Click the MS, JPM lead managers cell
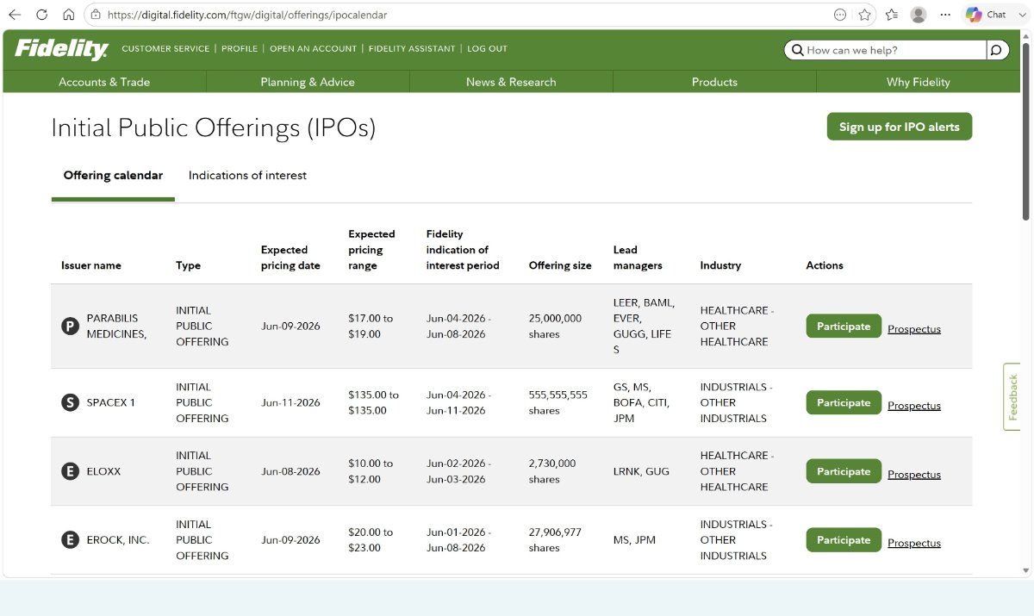 634,540
